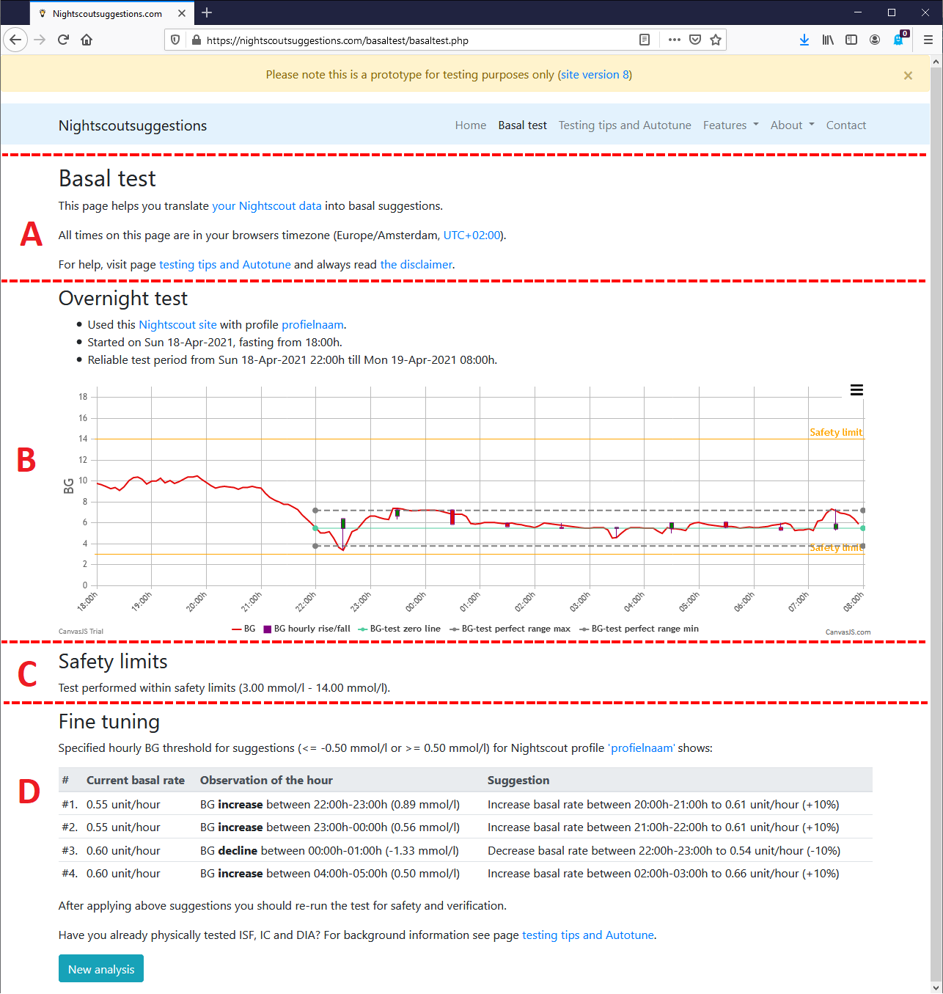Screen dimensions: 943x994
Task: Click the browser forward arrow
Action: [40, 40]
